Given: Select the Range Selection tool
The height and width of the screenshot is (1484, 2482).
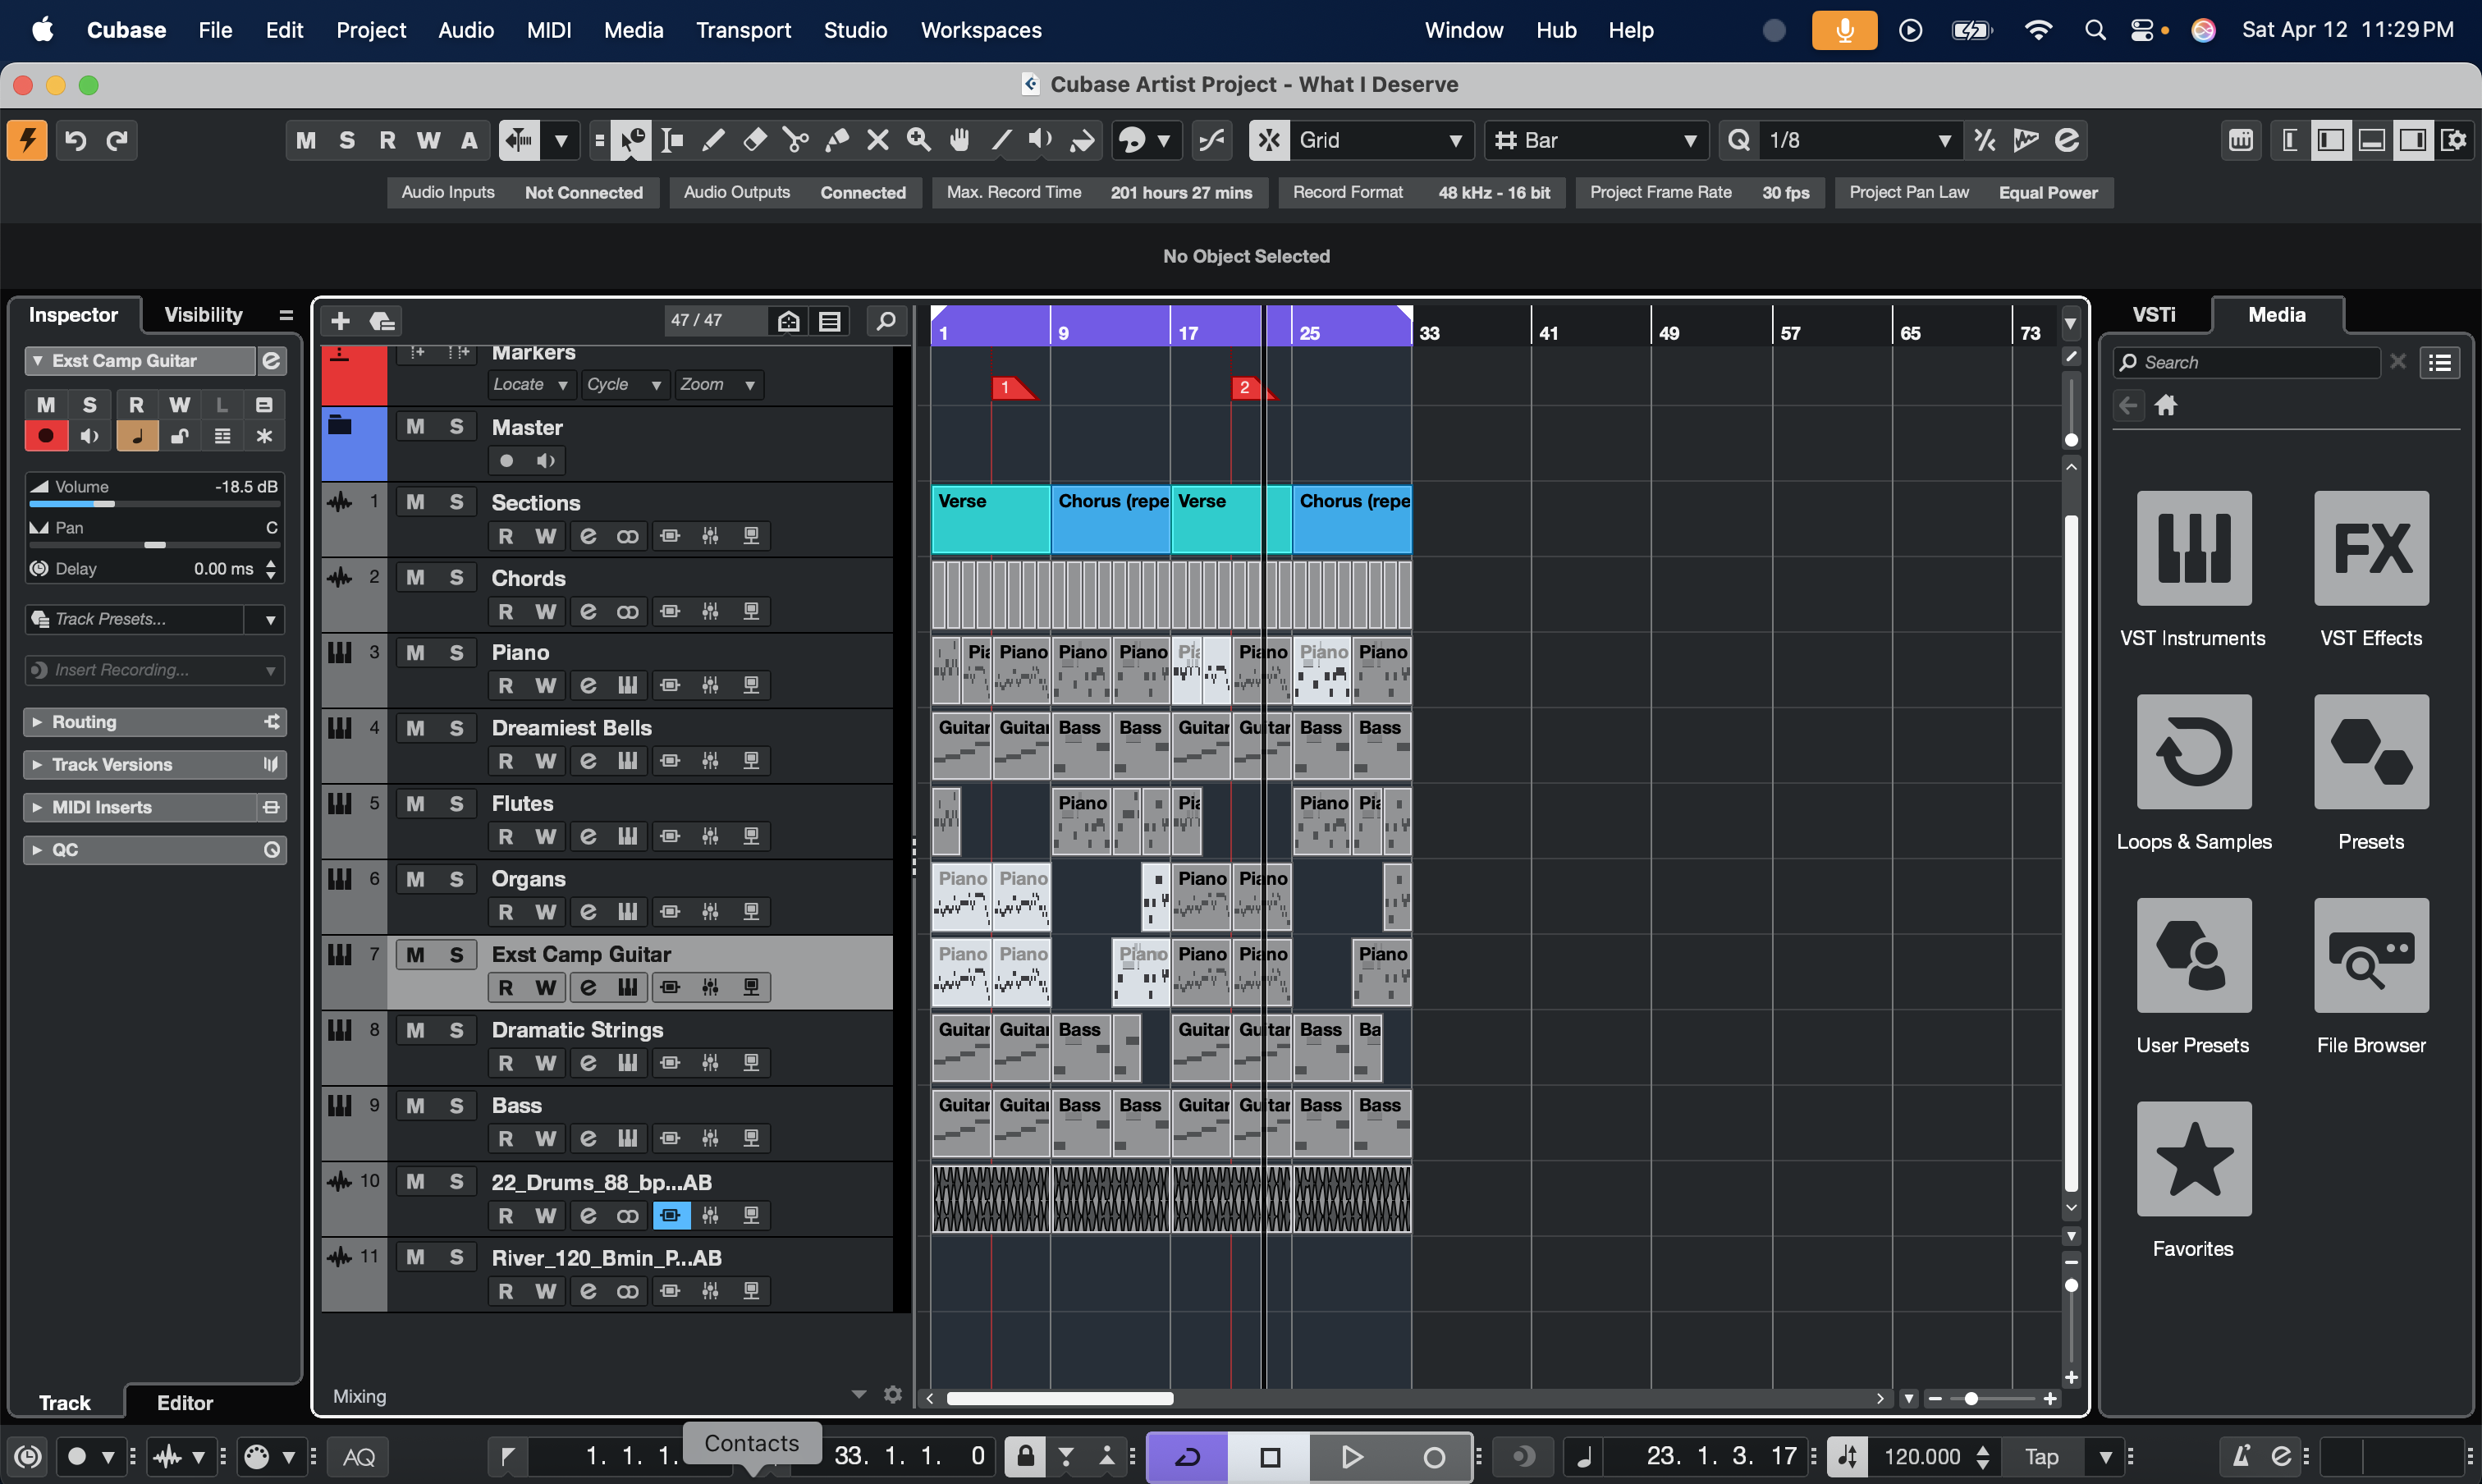Looking at the screenshot, I should click(x=672, y=140).
